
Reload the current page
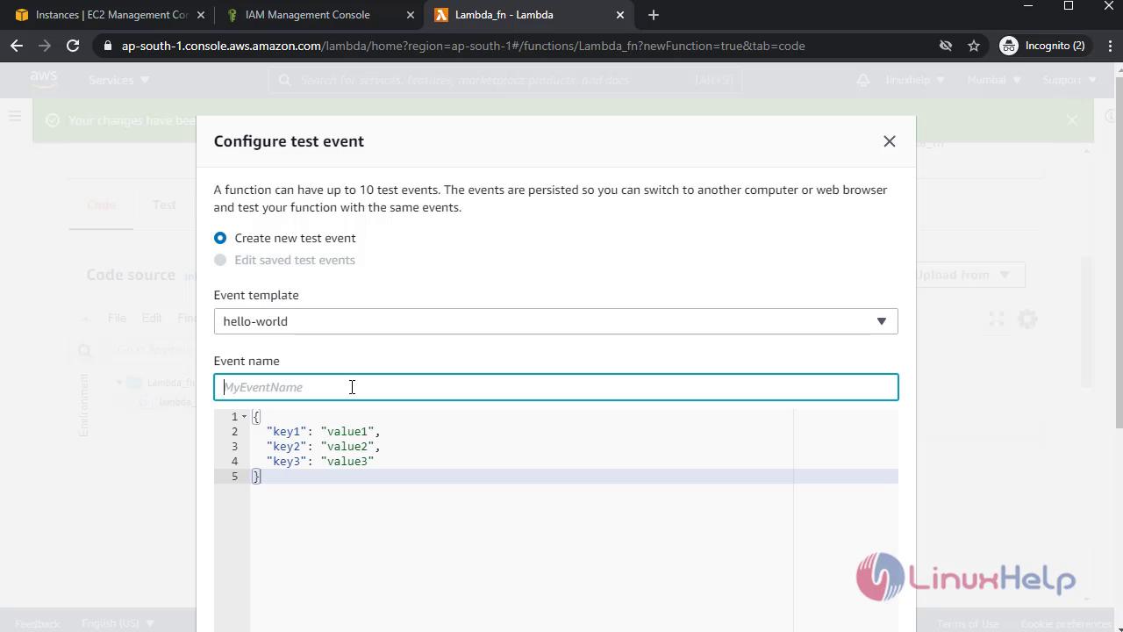[73, 46]
